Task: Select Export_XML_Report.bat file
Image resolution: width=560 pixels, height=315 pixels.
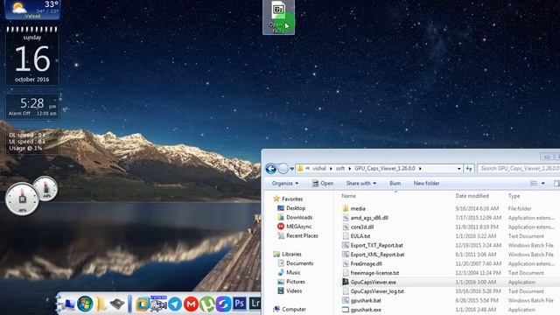Action: coord(377,255)
